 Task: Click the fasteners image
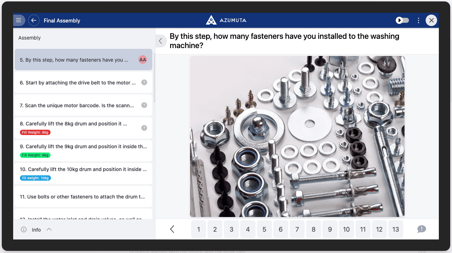click(297, 136)
